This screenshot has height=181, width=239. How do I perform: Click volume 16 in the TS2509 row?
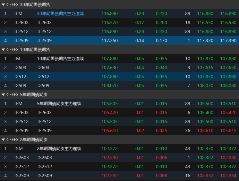pyautogui.click(x=188, y=176)
